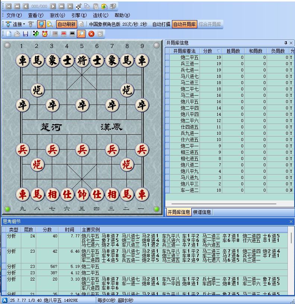Viewport: 295px width, 304px height.
Task: Click the 和局数 column header
Action: [x=255, y=51]
